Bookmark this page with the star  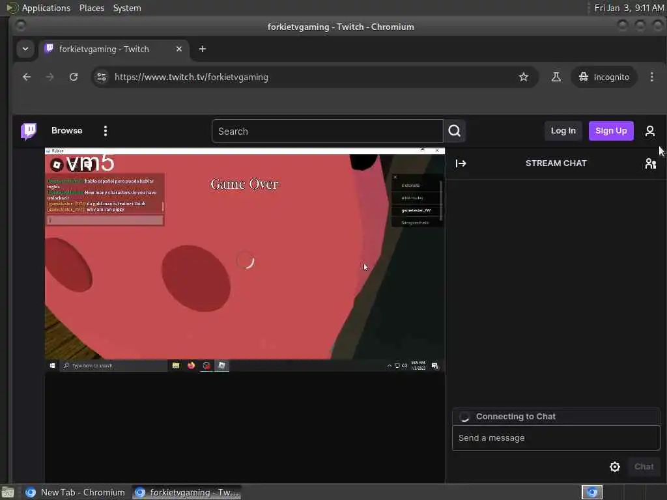[523, 77]
